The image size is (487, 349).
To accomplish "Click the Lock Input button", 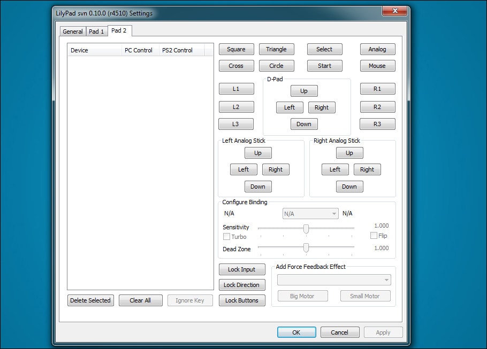I will point(242,269).
